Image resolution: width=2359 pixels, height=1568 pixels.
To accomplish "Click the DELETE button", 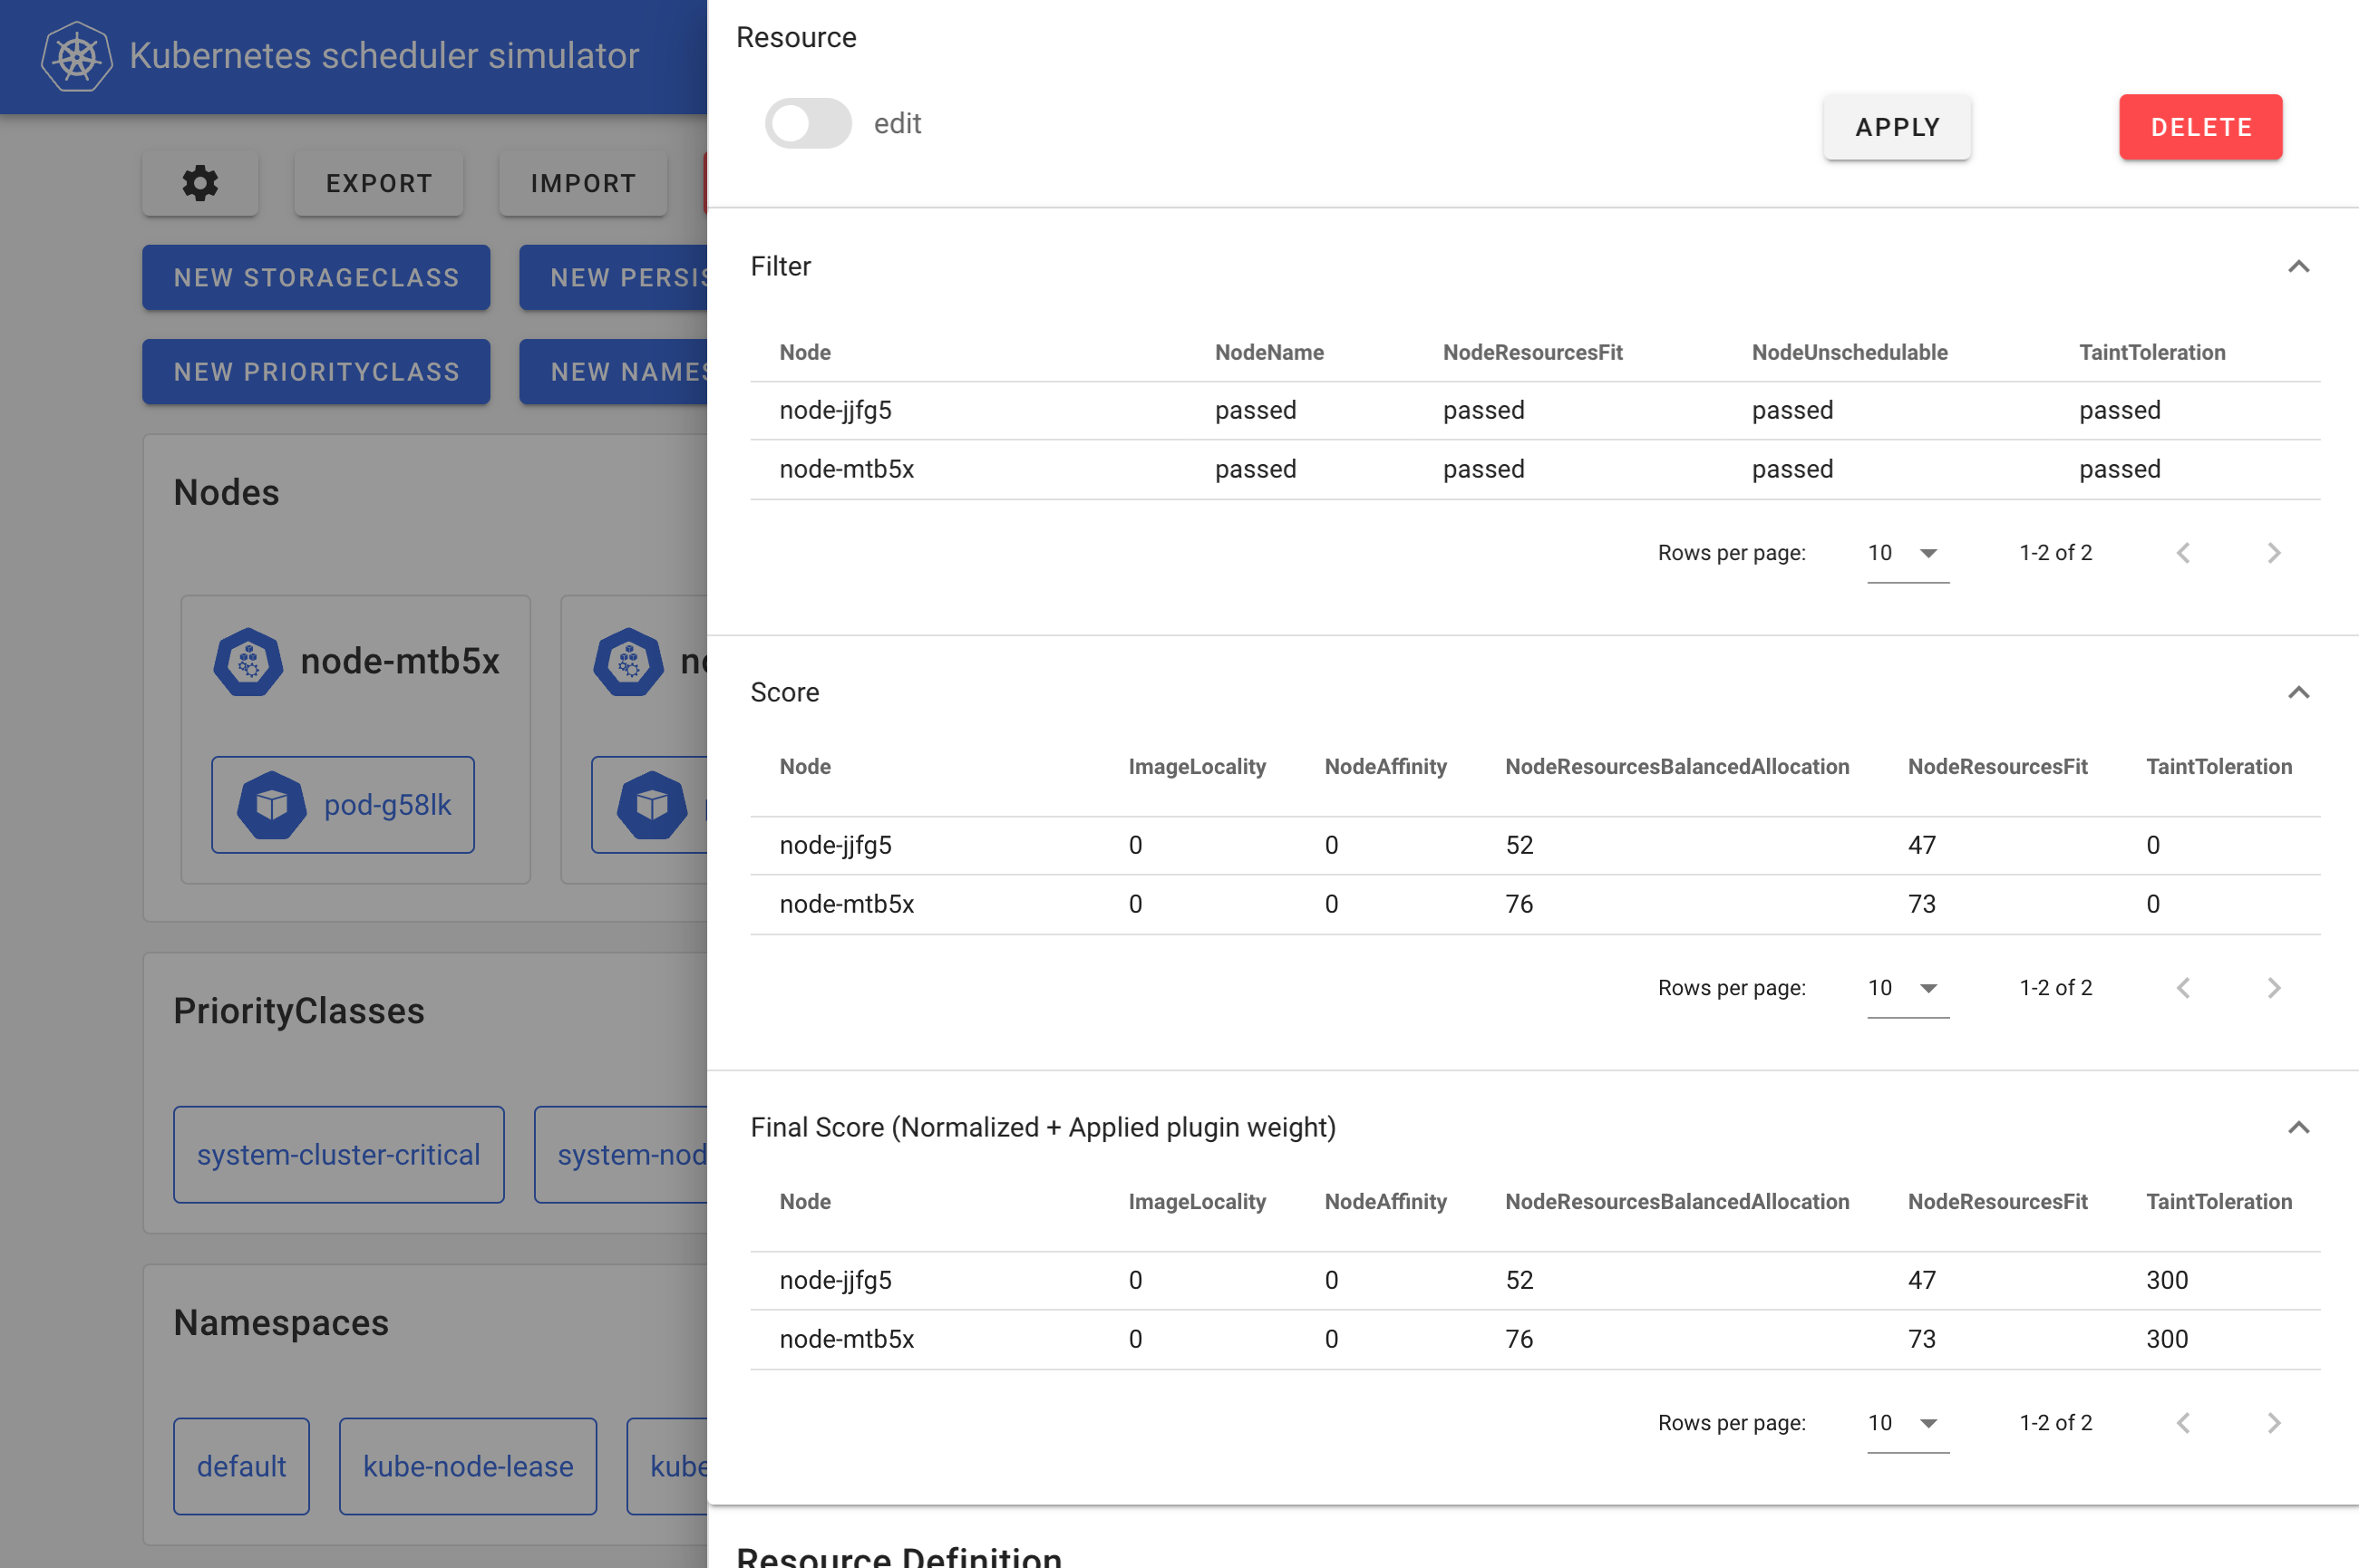I will 2200,127.
